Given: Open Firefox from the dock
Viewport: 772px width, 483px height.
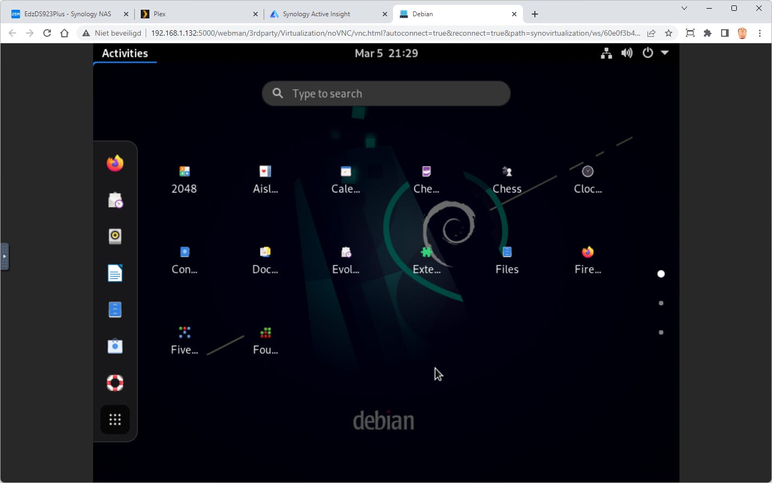Looking at the screenshot, I should tap(115, 163).
